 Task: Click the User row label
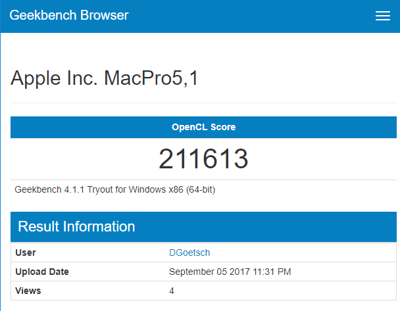coord(26,252)
